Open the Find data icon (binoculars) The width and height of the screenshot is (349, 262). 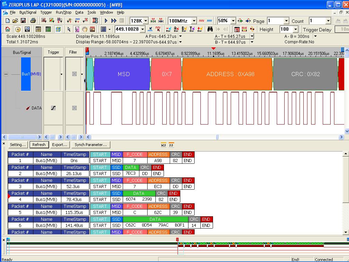pos(210,29)
